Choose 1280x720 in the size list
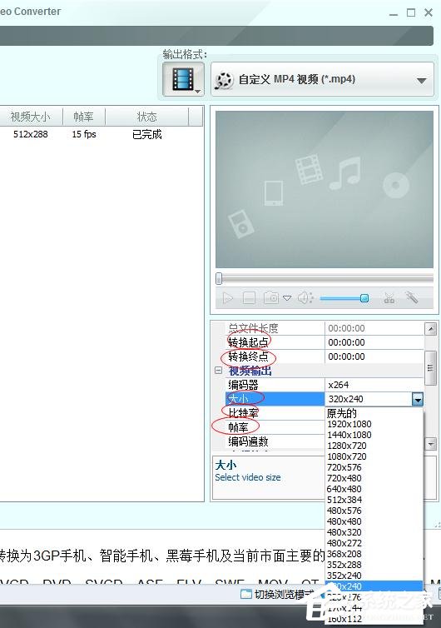 click(374, 446)
